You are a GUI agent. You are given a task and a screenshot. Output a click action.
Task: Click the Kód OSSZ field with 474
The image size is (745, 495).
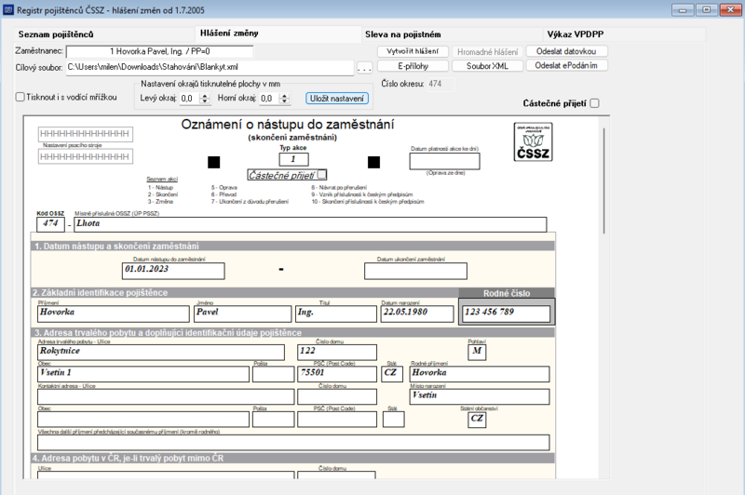pyautogui.click(x=50, y=223)
